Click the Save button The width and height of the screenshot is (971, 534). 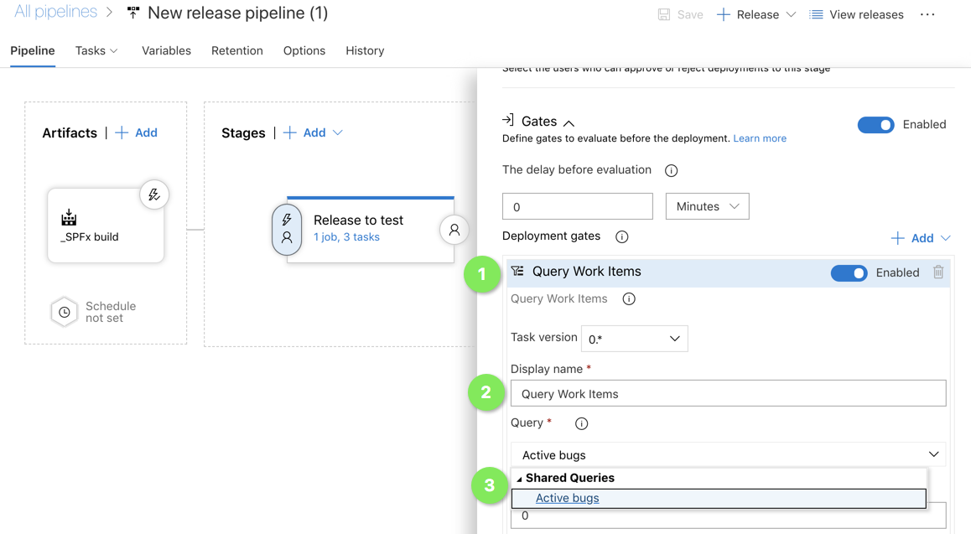pyautogui.click(x=681, y=14)
